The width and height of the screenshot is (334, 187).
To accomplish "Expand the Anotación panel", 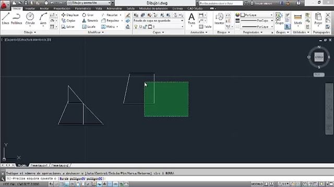I will (199, 32).
